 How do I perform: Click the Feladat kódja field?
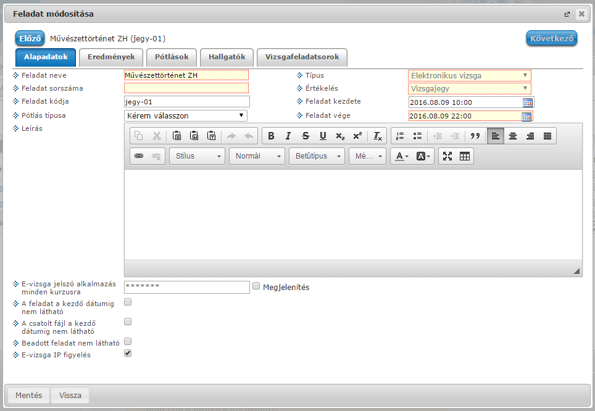pos(186,102)
